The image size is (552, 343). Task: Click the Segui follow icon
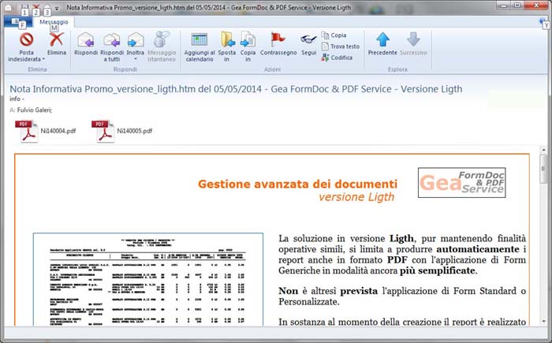pos(308,39)
